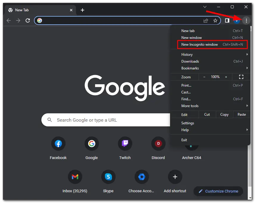Select Cast... from the menu
The image size is (257, 205).
click(210, 92)
